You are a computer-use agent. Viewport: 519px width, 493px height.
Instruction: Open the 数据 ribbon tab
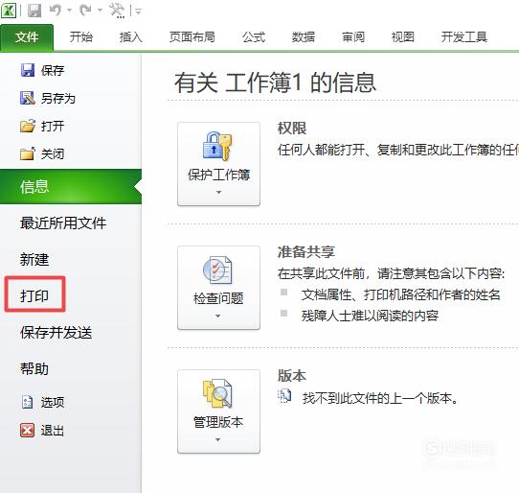tap(304, 36)
